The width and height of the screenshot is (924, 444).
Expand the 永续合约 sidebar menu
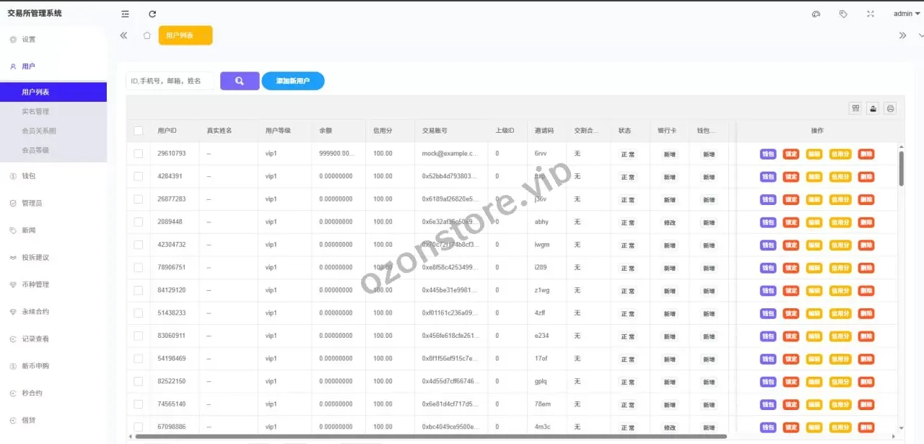pyautogui.click(x=35, y=312)
